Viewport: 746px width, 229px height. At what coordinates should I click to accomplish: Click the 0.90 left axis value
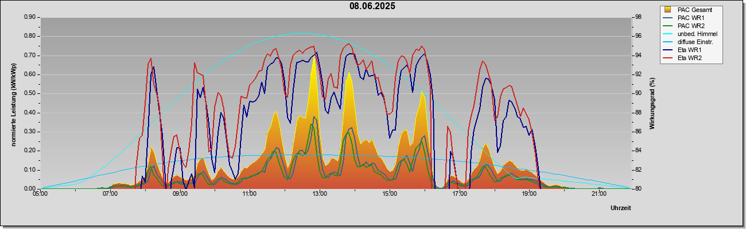[x=30, y=17]
